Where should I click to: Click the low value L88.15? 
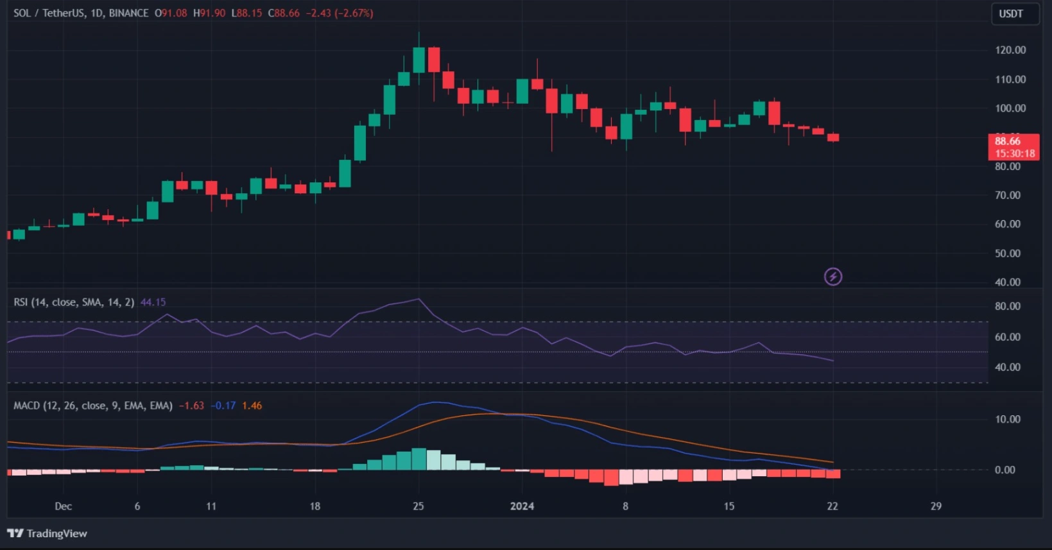pyautogui.click(x=246, y=13)
